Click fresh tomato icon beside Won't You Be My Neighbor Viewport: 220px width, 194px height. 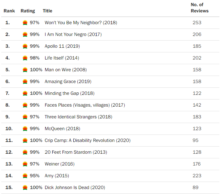pos(25,23)
